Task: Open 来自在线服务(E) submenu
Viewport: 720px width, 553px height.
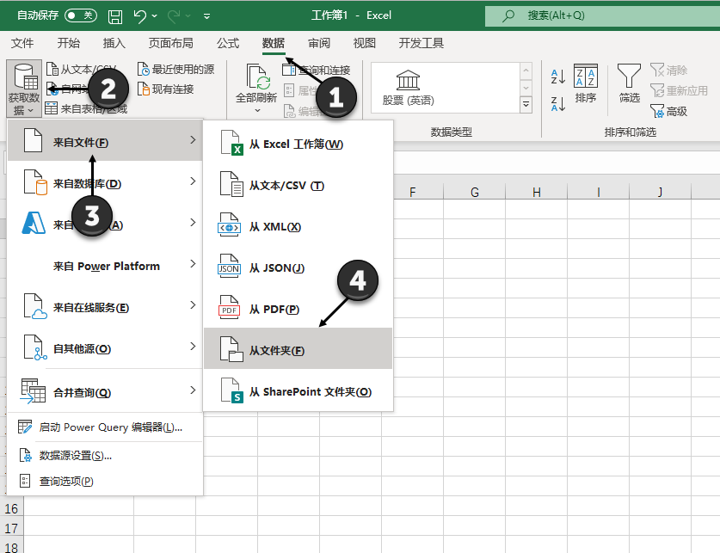Action: click(x=105, y=305)
